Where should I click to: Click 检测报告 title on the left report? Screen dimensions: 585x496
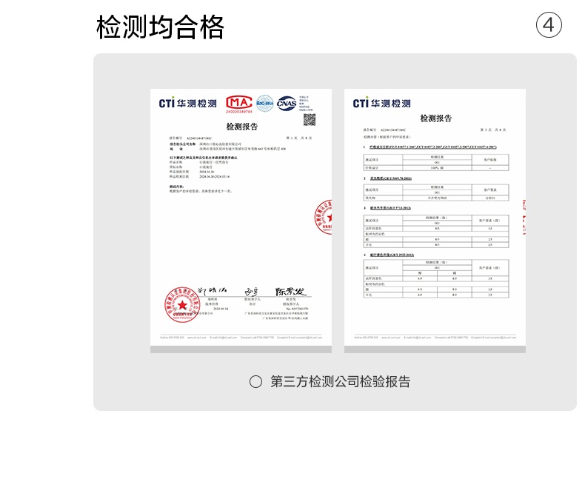coord(241,127)
